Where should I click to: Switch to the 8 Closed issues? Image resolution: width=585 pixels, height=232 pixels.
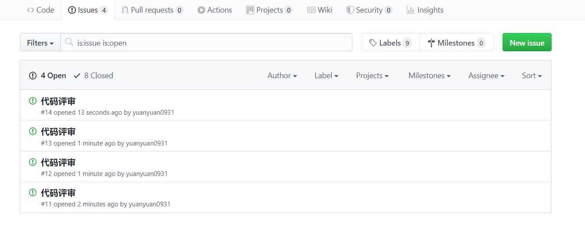click(x=93, y=76)
